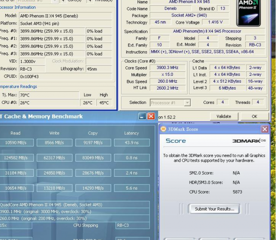The image size is (276, 240).
Task: Click the Technology value 45 nm in CPU-Z
Action: click(160, 22)
